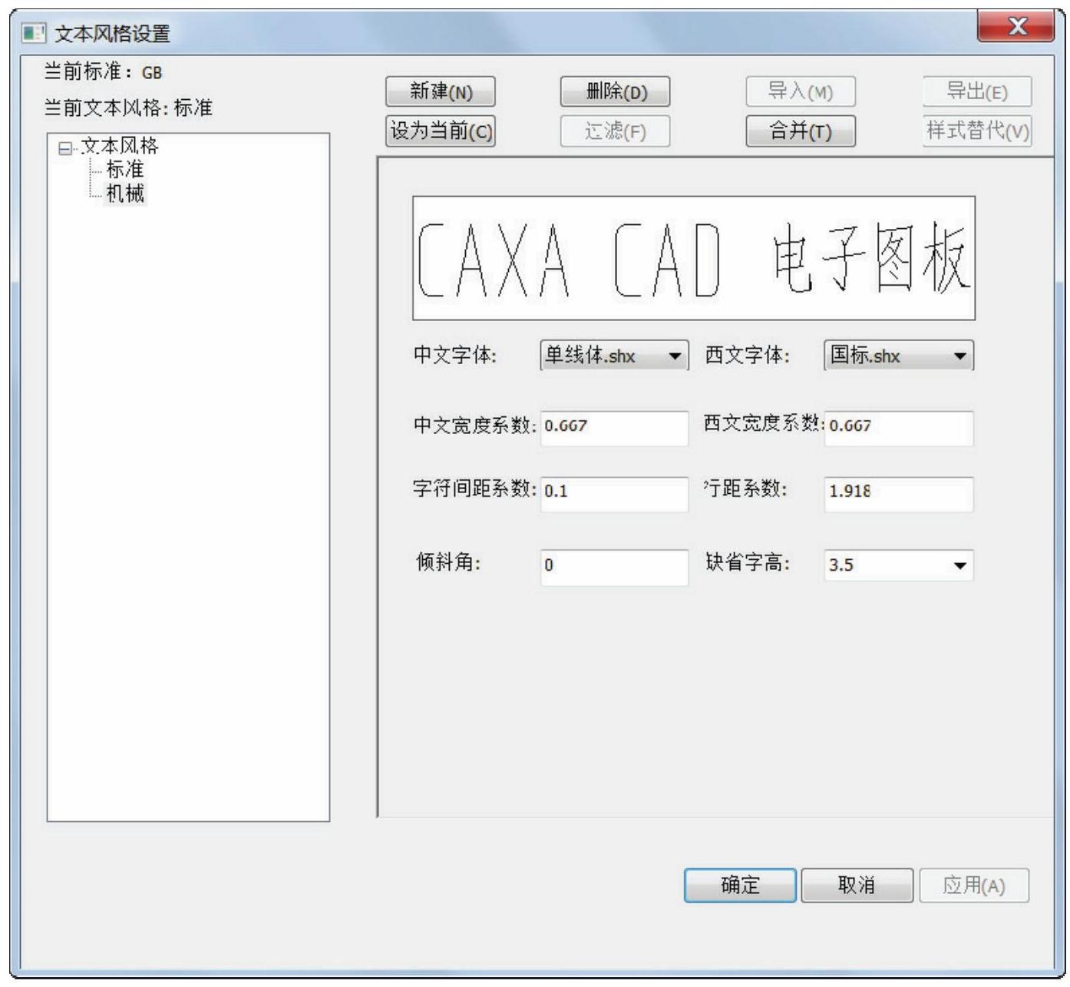
Task: Click the 西文字体: label
Action: pyautogui.click(x=747, y=356)
